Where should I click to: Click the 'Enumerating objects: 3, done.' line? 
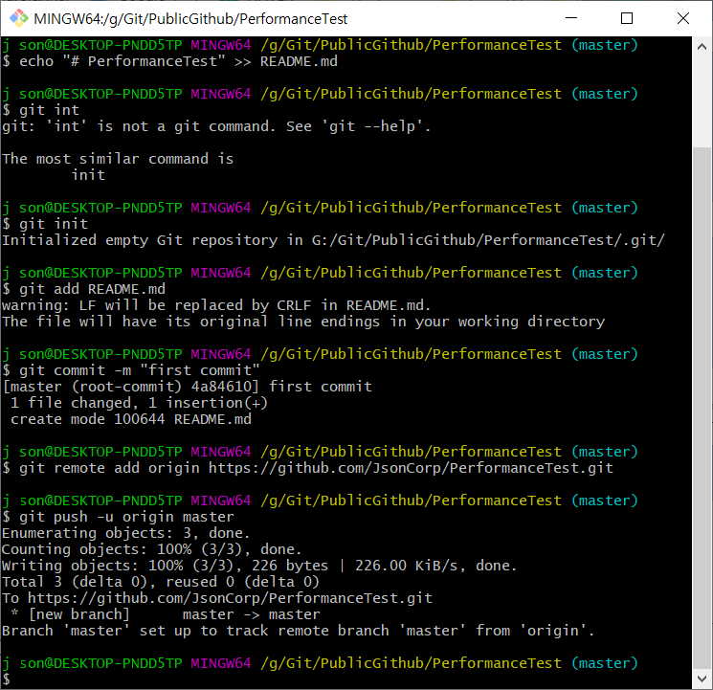pyautogui.click(x=126, y=533)
